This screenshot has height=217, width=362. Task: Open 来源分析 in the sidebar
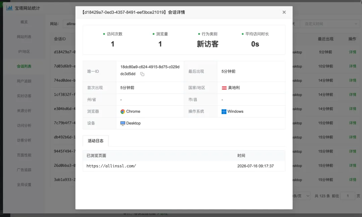click(x=24, y=111)
